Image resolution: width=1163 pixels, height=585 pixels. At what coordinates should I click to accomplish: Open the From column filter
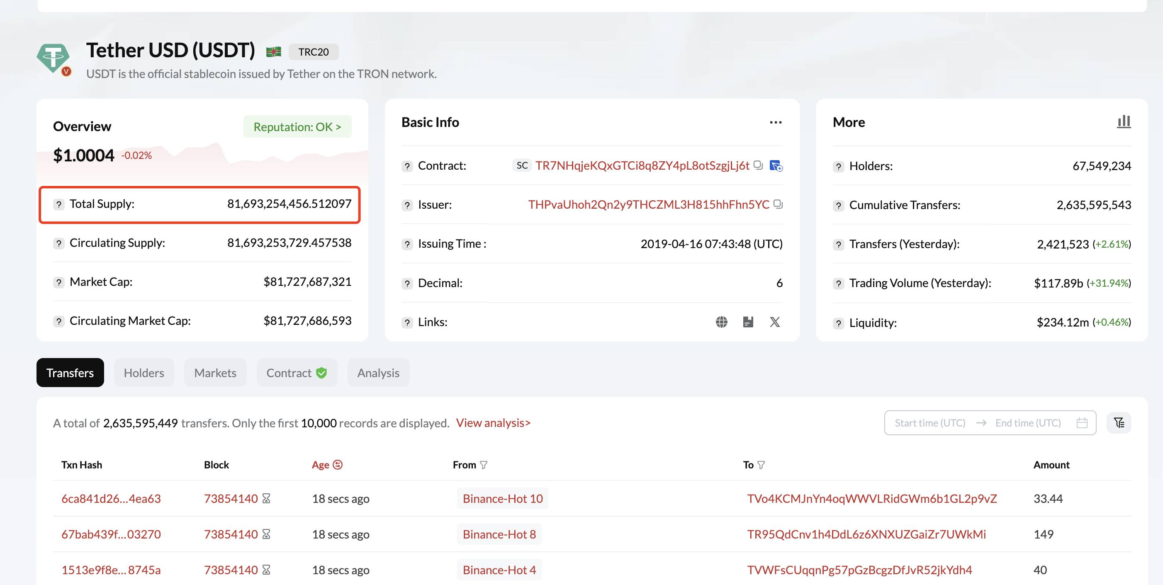(x=484, y=465)
